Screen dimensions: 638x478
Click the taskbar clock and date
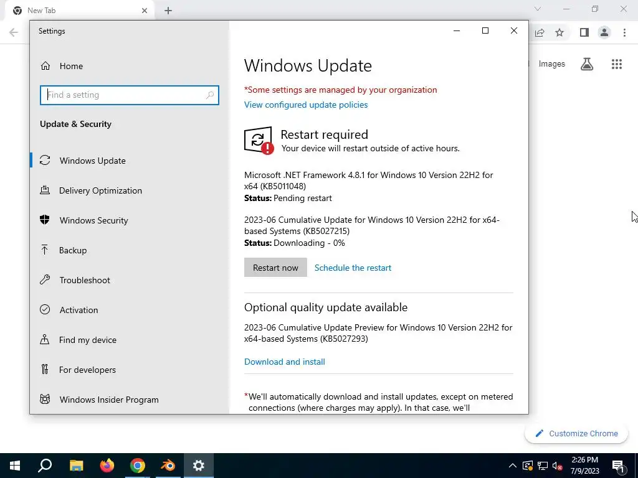coord(584,466)
